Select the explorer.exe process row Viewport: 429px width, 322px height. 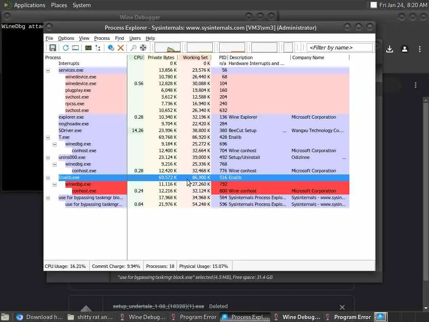197,117
